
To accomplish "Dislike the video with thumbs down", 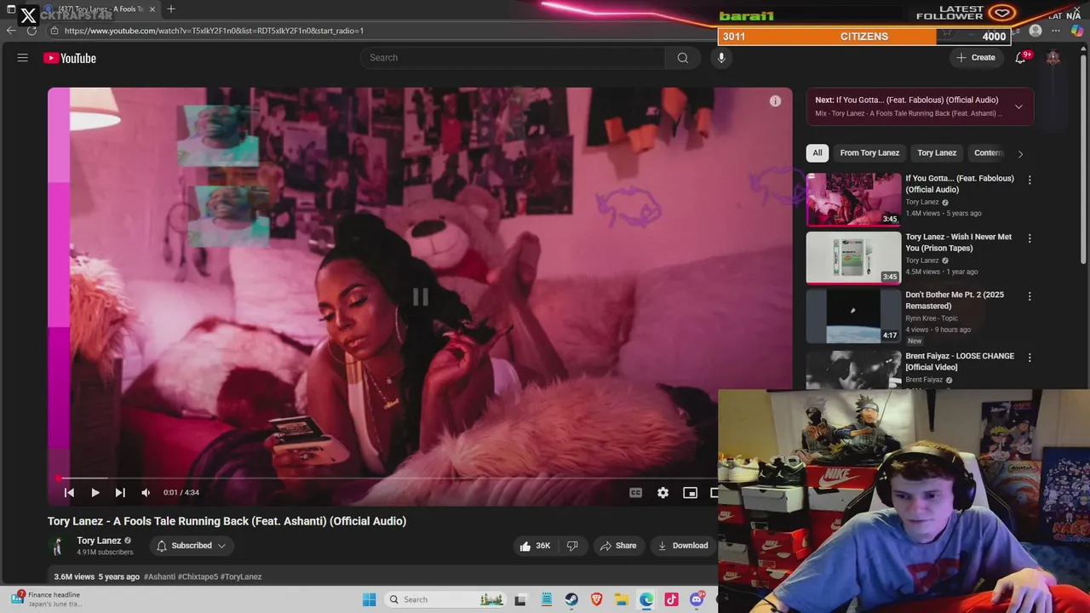I will pos(572,546).
